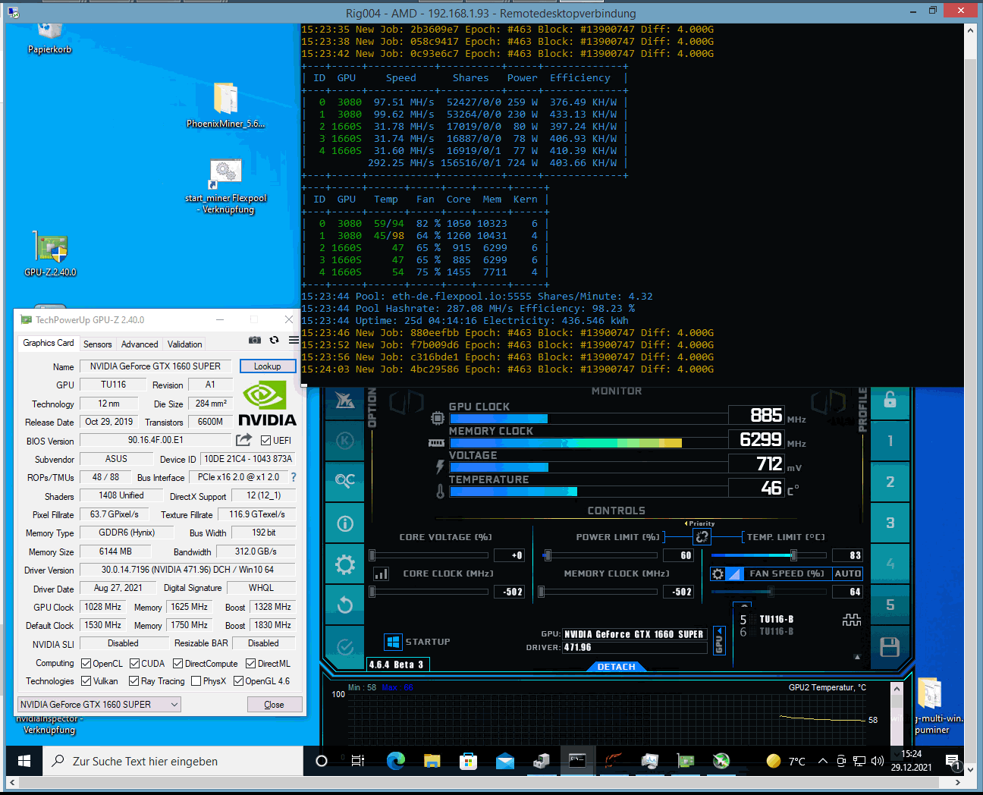Click the NVIDIA logo in GPU-Z
The height and width of the screenshot is (795, 983).
coord(267,404)
